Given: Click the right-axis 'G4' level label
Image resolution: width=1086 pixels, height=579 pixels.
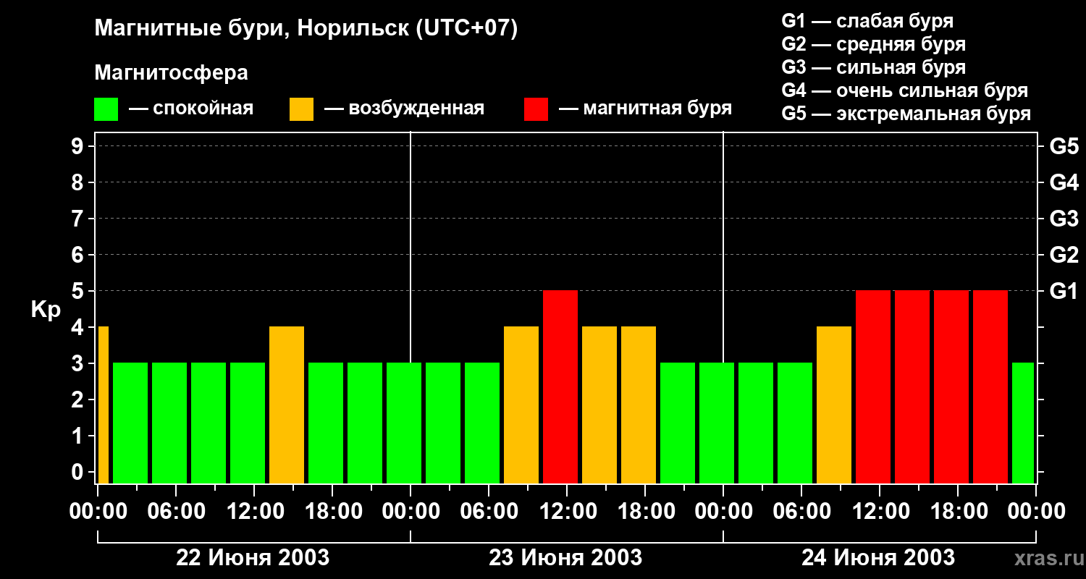Looking at the screenshot, I should tap(1064, 182).
